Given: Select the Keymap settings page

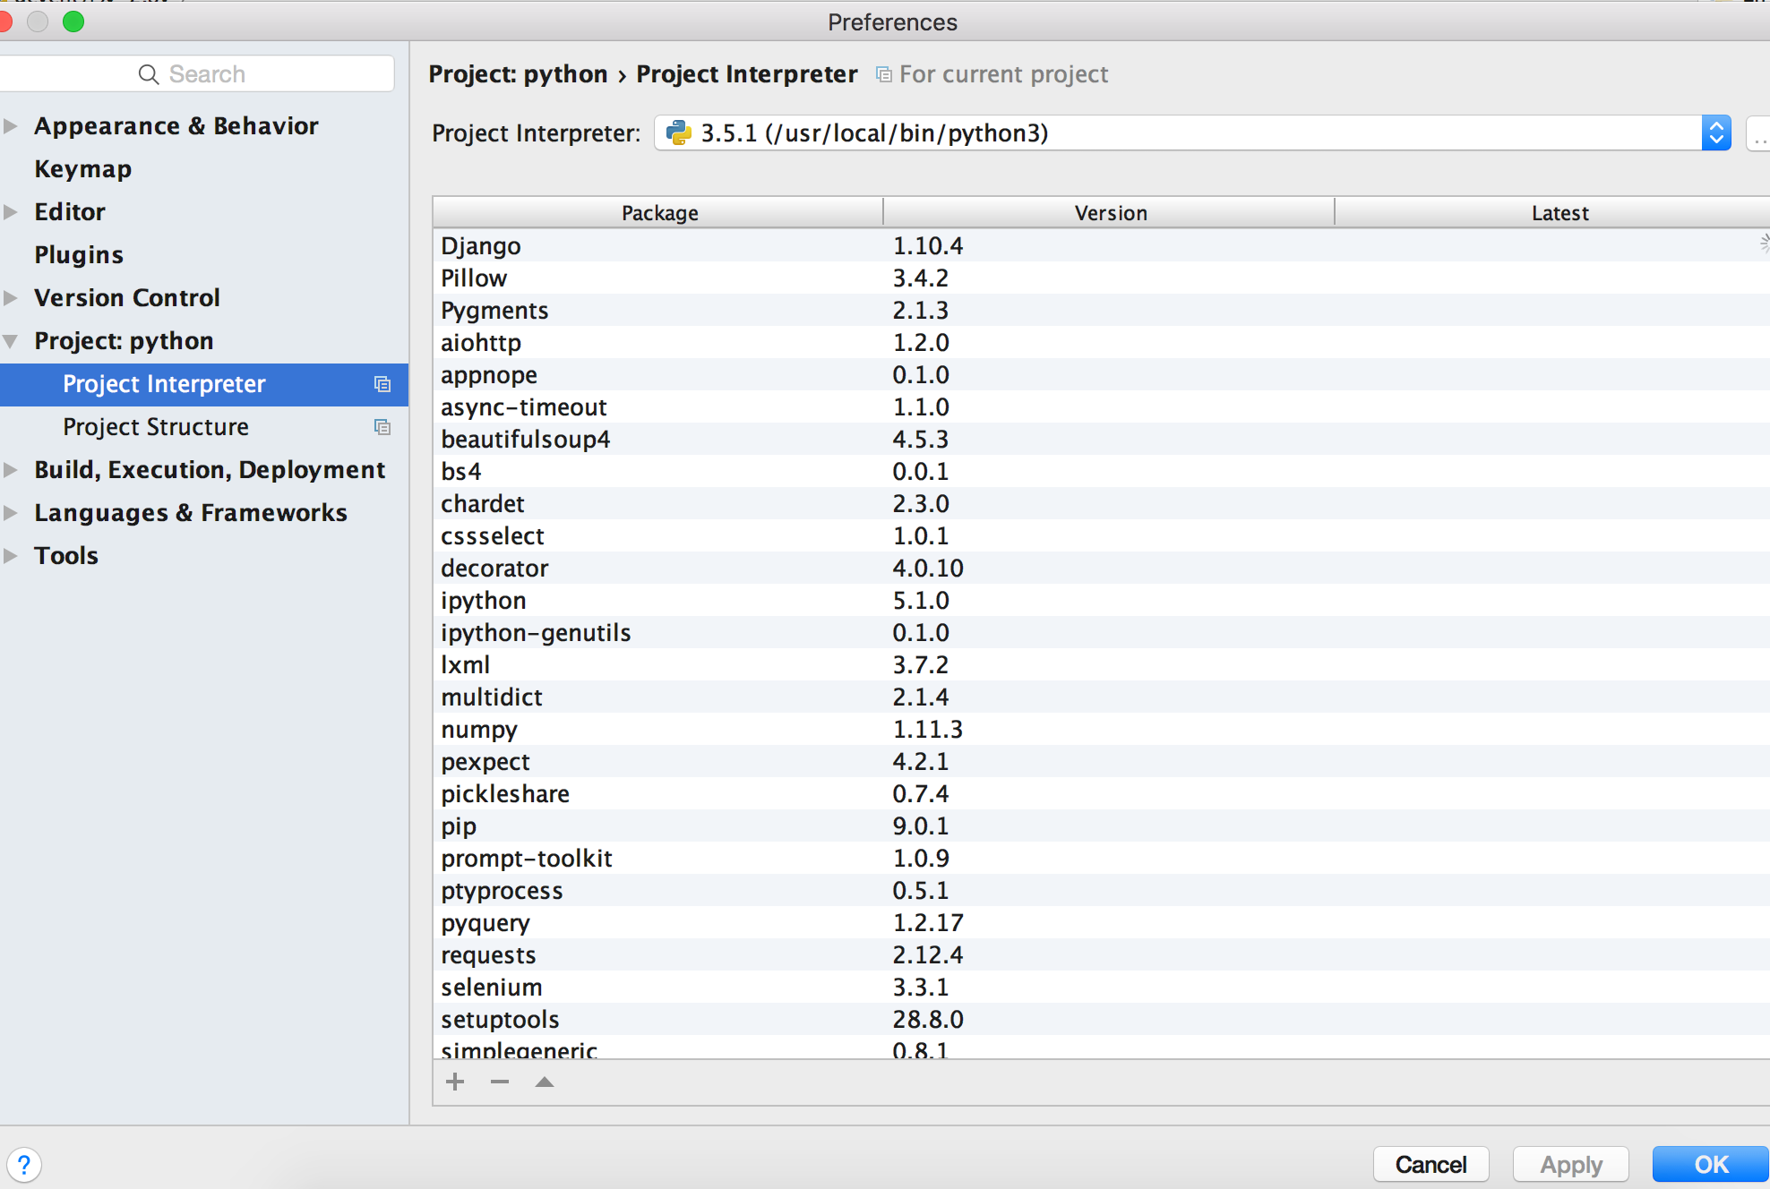Looking at the screenshot, I should 82,168.
